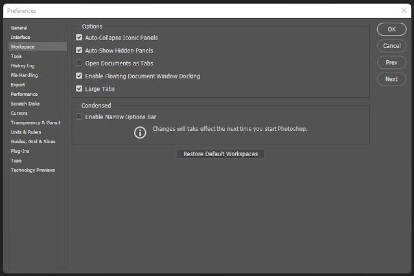
Task: Click the Options group heading
Action: point(92,27)
